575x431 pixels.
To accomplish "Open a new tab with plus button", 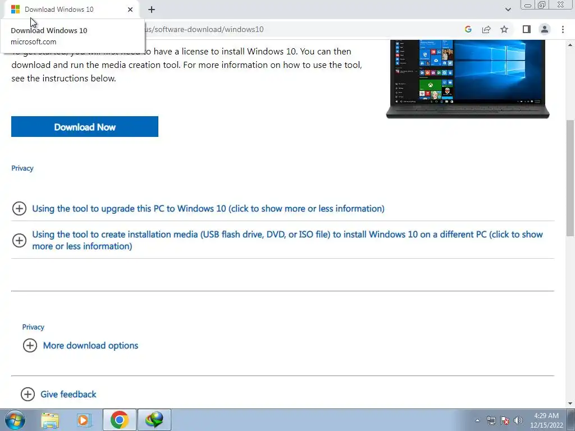I will [x=152, y=10].
